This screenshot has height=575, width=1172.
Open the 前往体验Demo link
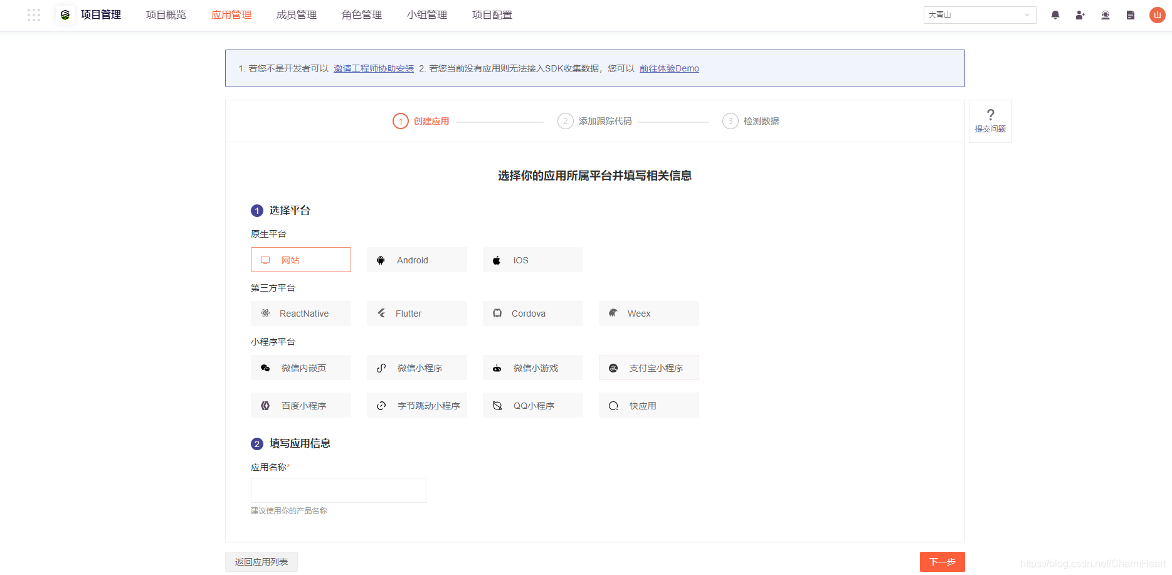(x=668, y=68)
